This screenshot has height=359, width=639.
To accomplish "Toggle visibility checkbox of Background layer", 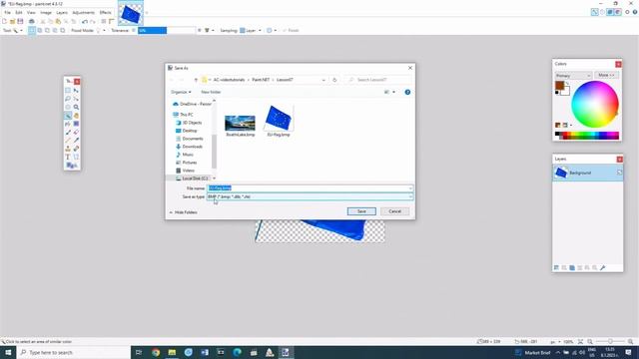I will tap(619, 173).
